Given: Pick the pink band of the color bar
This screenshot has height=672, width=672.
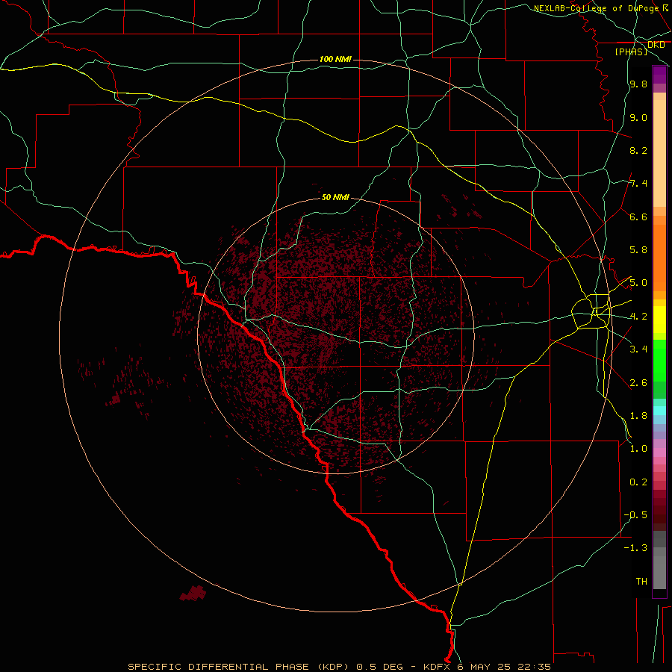Looking at the screenshot, I should (659, 452).
